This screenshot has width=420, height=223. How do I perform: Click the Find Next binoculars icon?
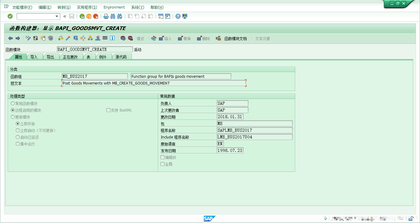(x=120, y=16)
